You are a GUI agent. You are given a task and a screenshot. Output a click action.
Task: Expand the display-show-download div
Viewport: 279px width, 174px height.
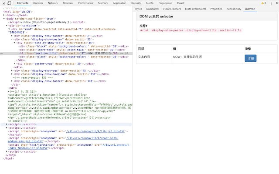[12, 74]
